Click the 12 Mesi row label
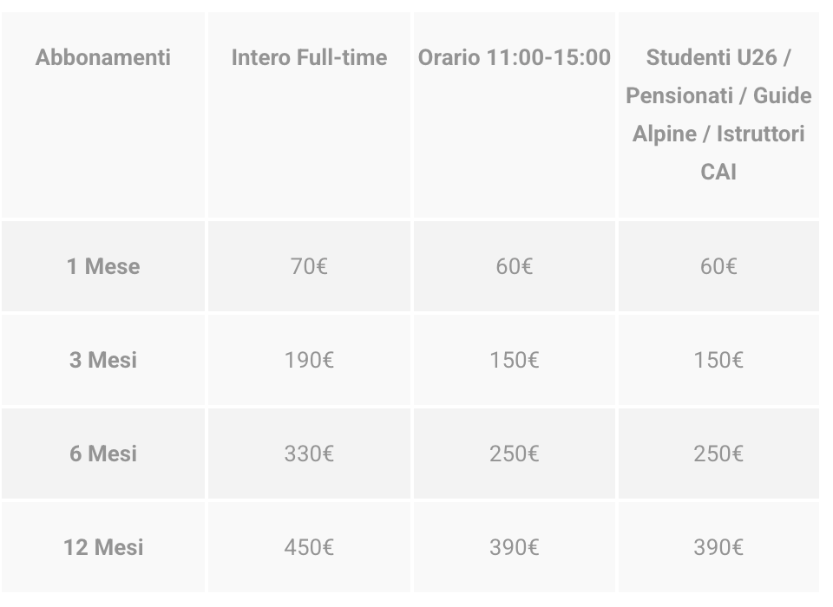This screenshot has height=607, width=833. point(103,547)
